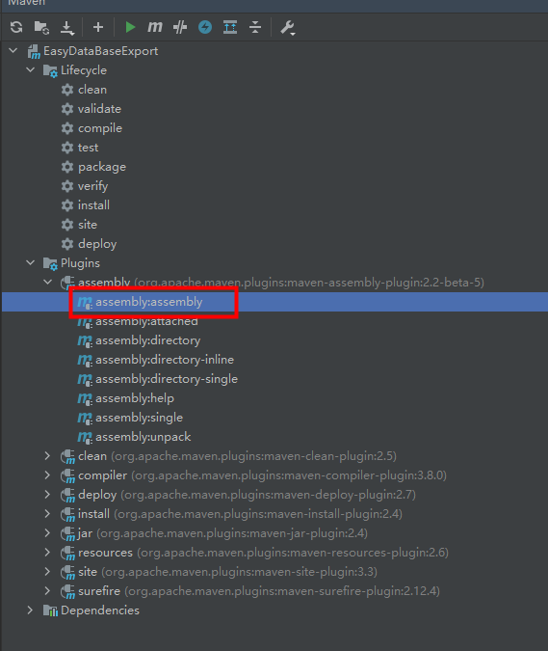Open Maven Settings via the wrench icon
The width and height of the screenshot is (548, 651).
(x=287, y=27)
